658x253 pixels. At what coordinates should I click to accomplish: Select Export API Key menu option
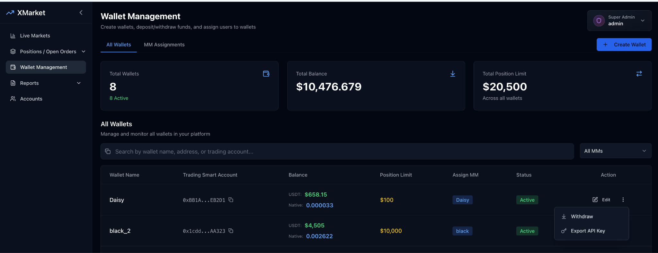click(588, 231)
